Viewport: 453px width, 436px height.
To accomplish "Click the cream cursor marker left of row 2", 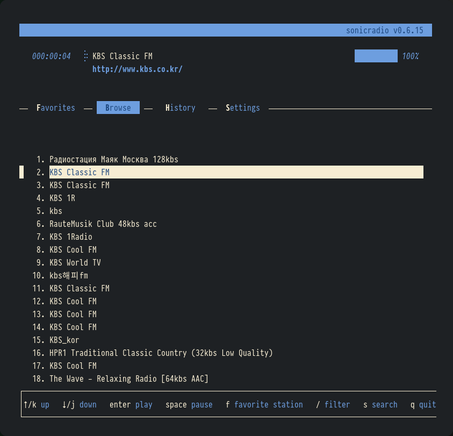I will pyautogui.click(x=21, y=172).
